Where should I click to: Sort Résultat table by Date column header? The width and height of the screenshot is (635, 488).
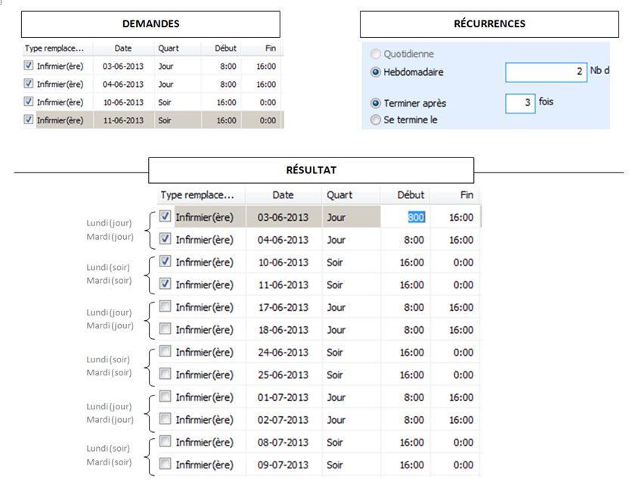(283, 195)
